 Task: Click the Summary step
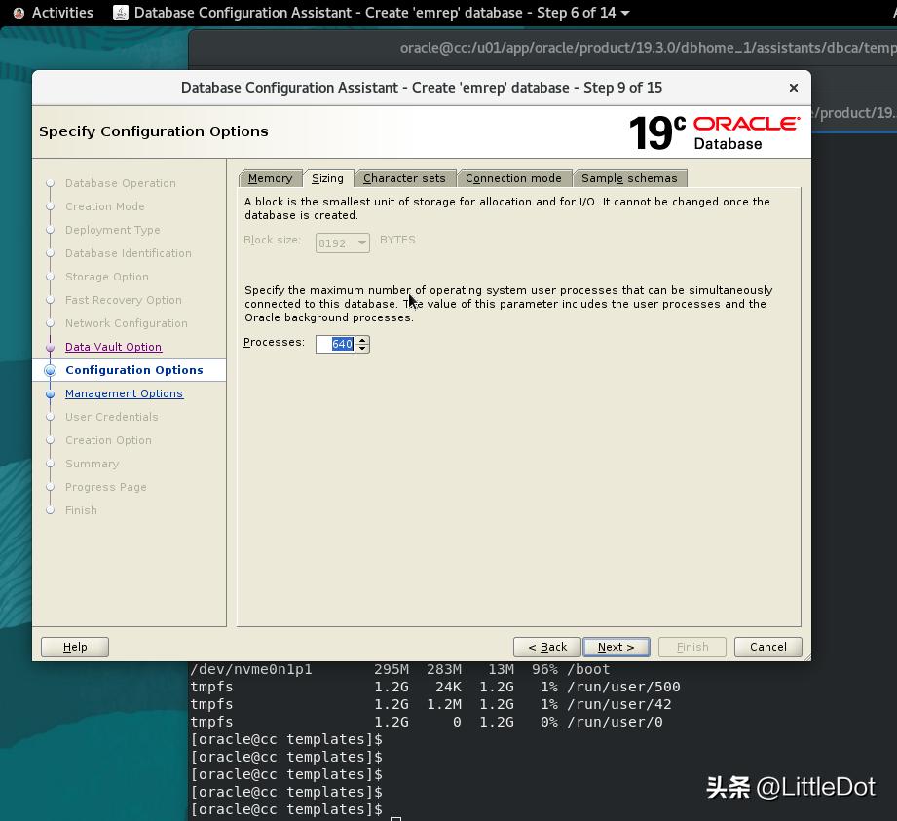tap(93, 464)
